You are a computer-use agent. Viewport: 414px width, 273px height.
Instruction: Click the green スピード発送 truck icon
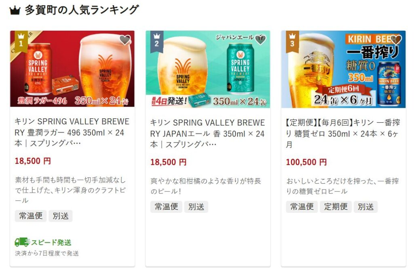coord(22,242)
